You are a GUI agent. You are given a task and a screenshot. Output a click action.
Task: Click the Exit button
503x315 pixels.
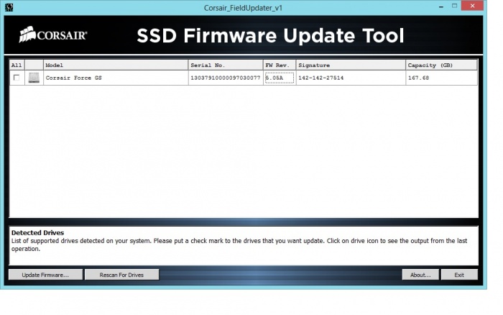459,275
